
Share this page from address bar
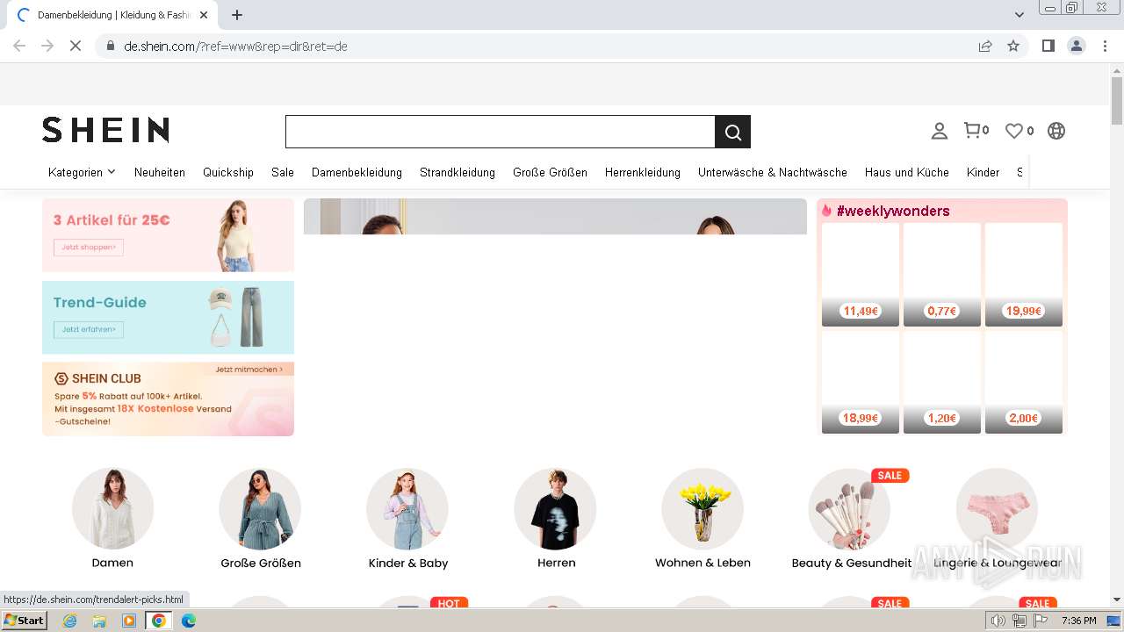coord(985,46)
